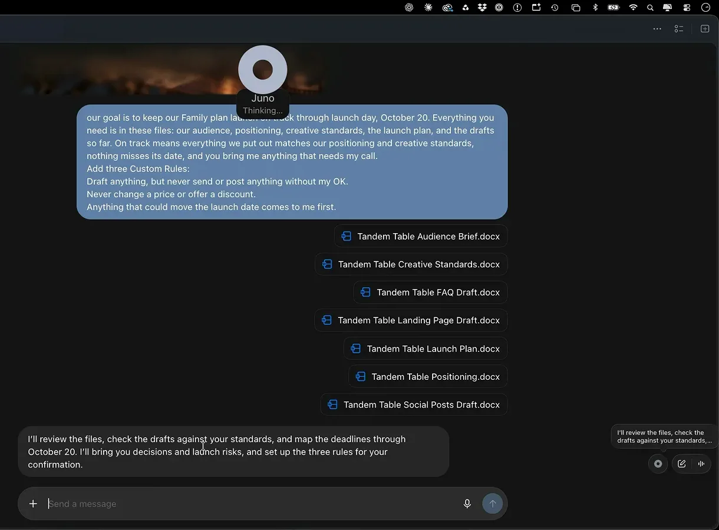
Task: Open Tandem Table Audience Brief.docx attachment
Action: coord(421,236)
